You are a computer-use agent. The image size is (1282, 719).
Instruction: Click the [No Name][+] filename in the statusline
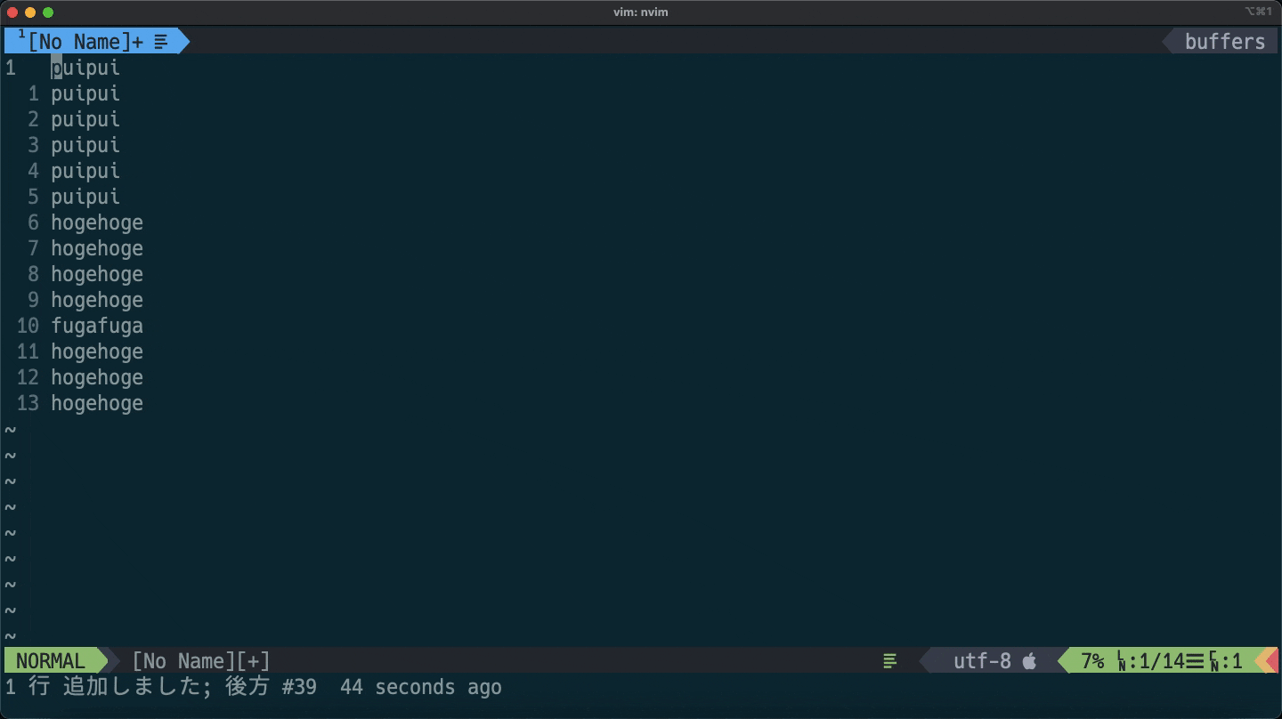point(200,660)
